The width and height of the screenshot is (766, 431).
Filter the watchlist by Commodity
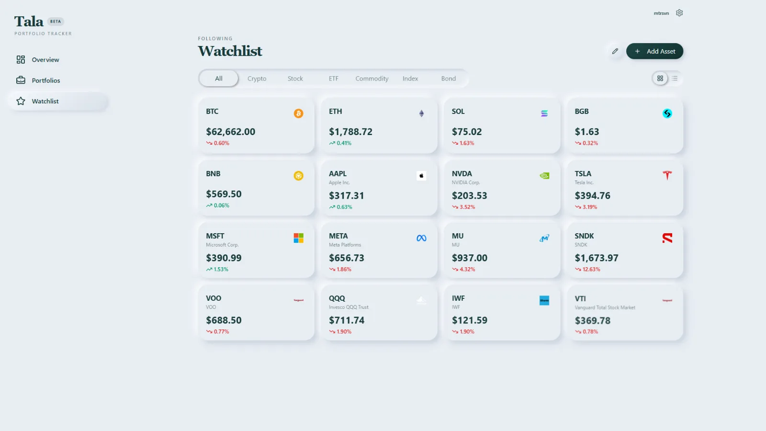click(x=372, y=79)
